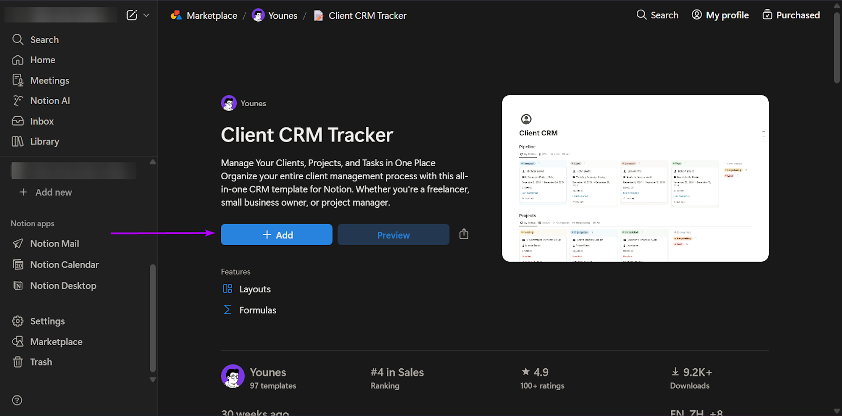Click Search in the top right bar
Viewport: 842px width, 416px height.
[x=657, y=15]
